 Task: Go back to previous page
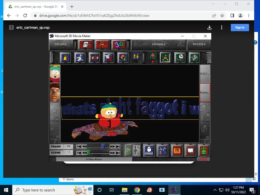click(x=9, y=15)
